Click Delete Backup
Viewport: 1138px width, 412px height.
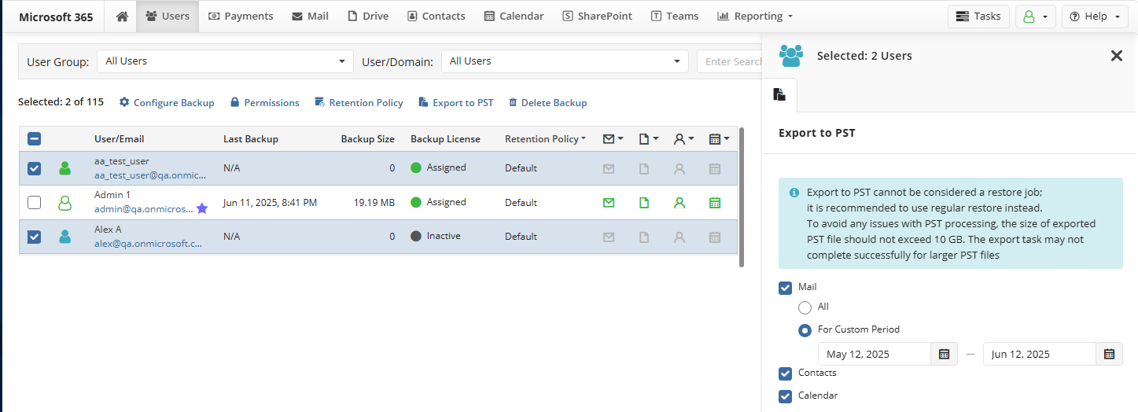[547, 102]
